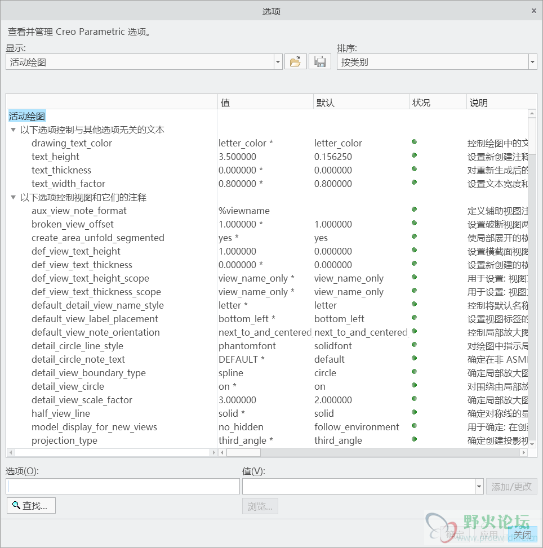Open configuration file folder icon

(x=296, y=62)
